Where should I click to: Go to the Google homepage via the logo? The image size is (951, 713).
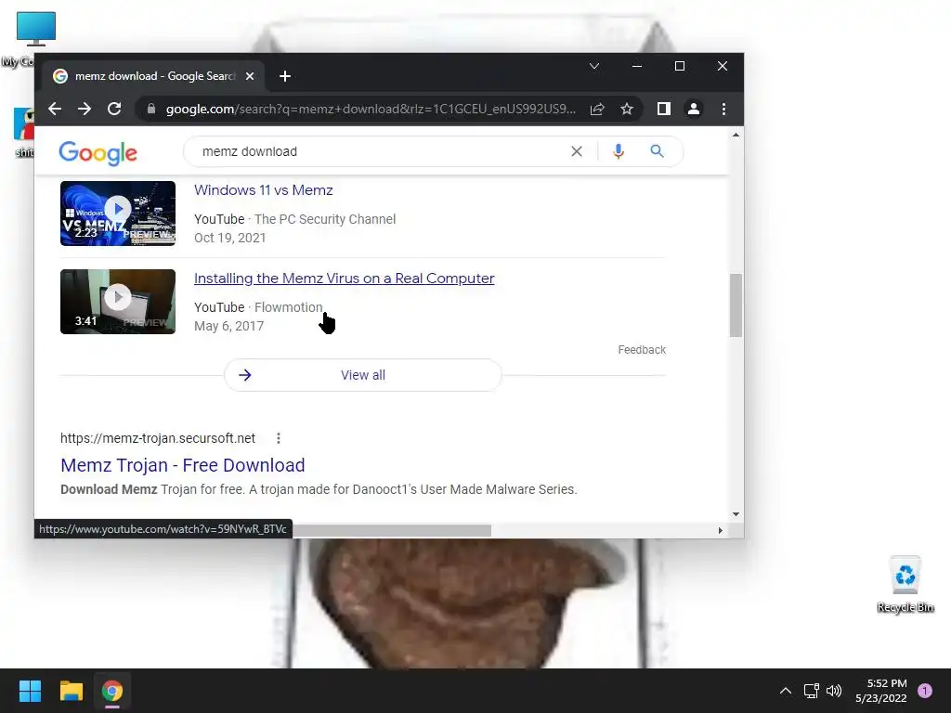98,153
